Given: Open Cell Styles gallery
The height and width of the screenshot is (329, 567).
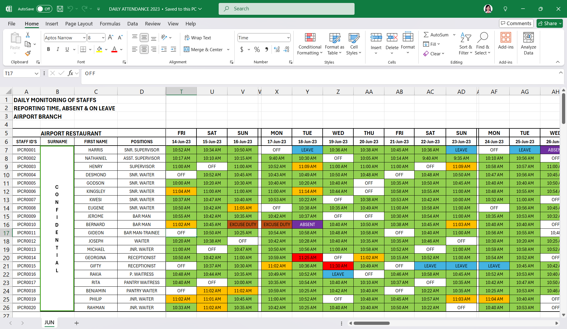Looking at the screenshot, I should pos(354,44).
